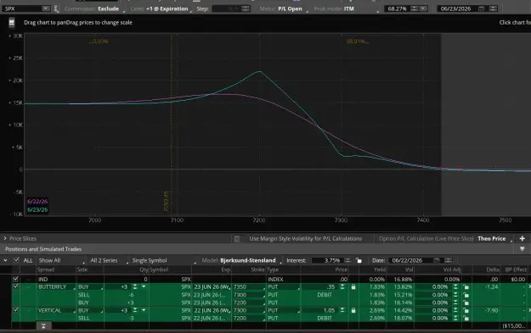Screen dimensions: 531x333
Task: Step the 06/23/2026 date spinner
Action: point(493,8)
